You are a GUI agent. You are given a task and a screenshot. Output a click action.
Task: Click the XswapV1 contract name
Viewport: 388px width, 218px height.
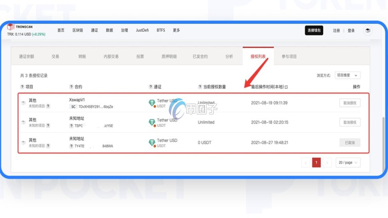[77, 100]
